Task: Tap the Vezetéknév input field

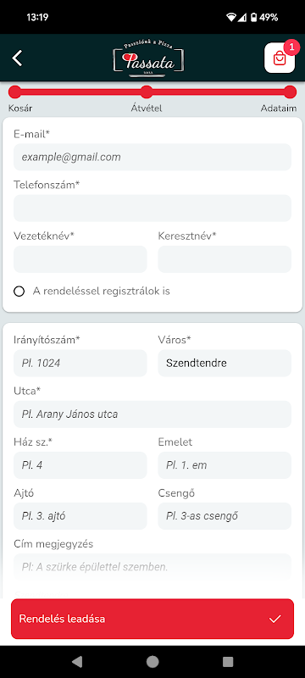Action: [80, 259]
